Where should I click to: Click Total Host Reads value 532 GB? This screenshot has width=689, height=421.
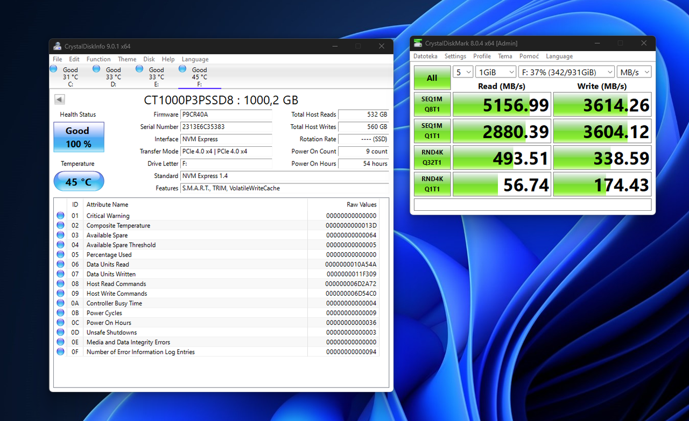point(363,115)
